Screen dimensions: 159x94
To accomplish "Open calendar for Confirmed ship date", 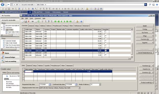I will click(76, 85).
